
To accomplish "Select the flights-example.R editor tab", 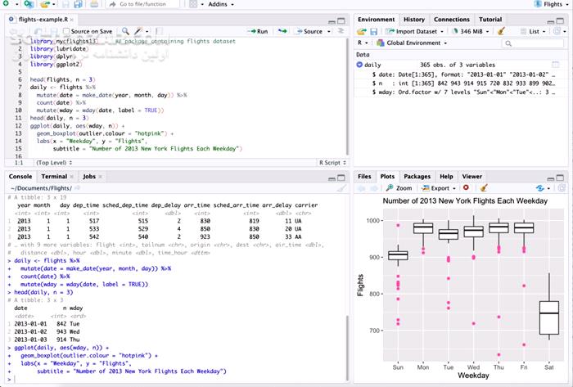I will pos(43,20).
